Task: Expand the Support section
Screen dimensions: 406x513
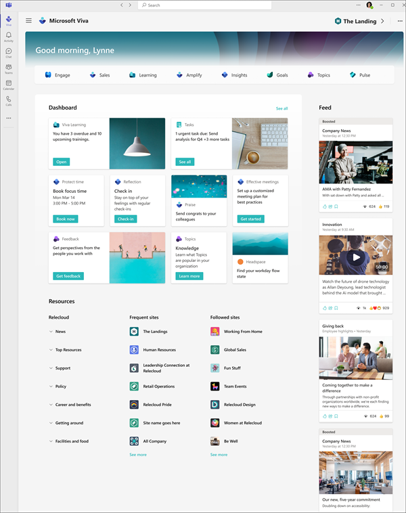Action: click(51, 368)
